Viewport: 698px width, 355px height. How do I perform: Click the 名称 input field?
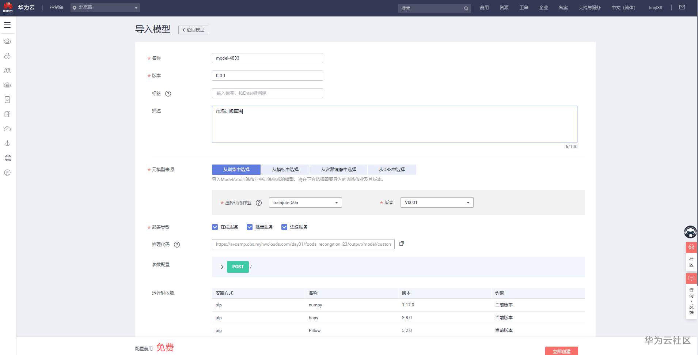coord(268,58)
